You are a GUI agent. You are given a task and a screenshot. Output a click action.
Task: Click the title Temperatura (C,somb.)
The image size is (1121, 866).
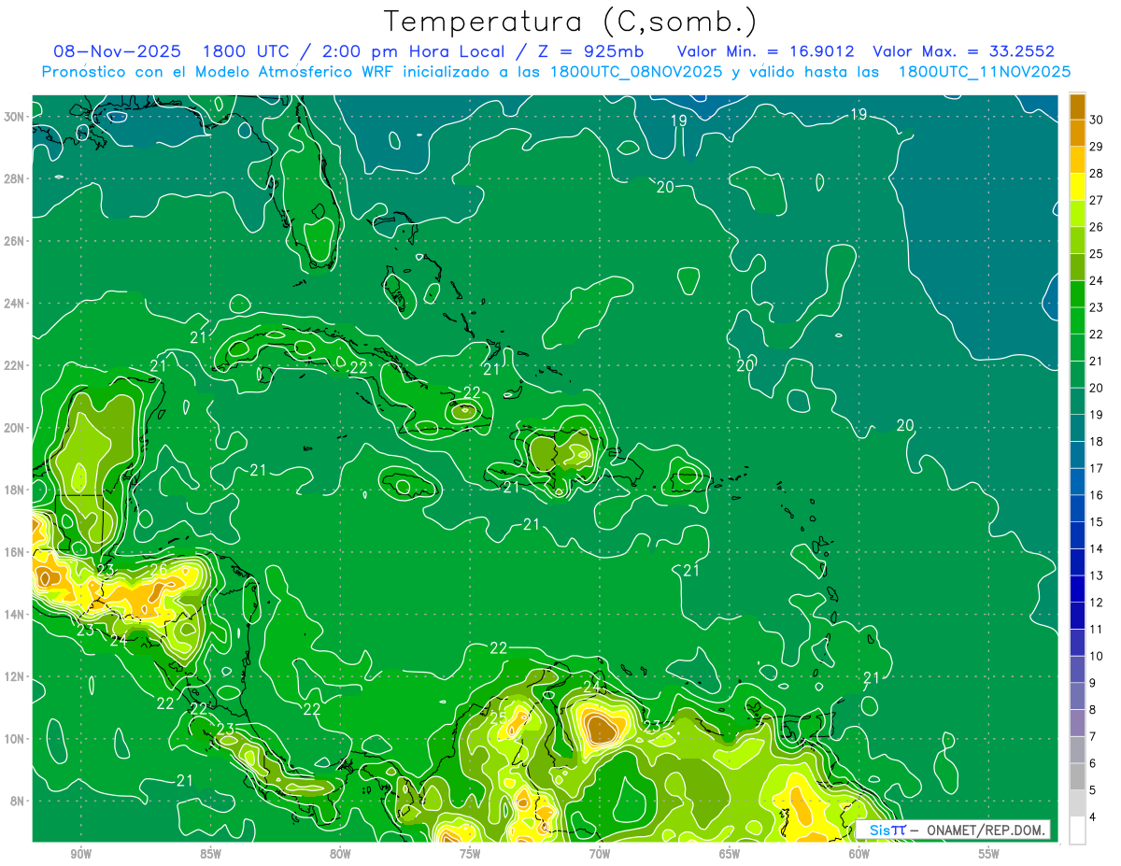click(x=571, y=21)
